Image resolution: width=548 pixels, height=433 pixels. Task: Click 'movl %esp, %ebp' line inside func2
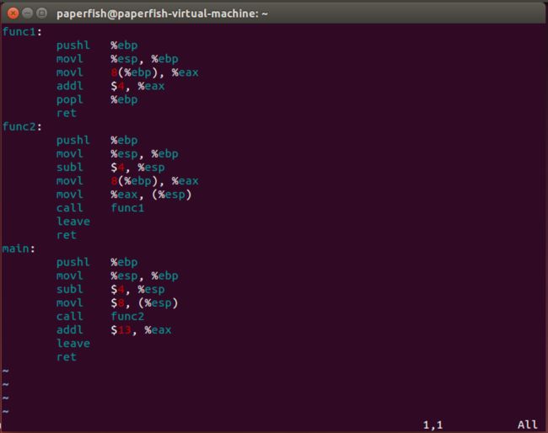pyautogui.click(x=117, y=154)
